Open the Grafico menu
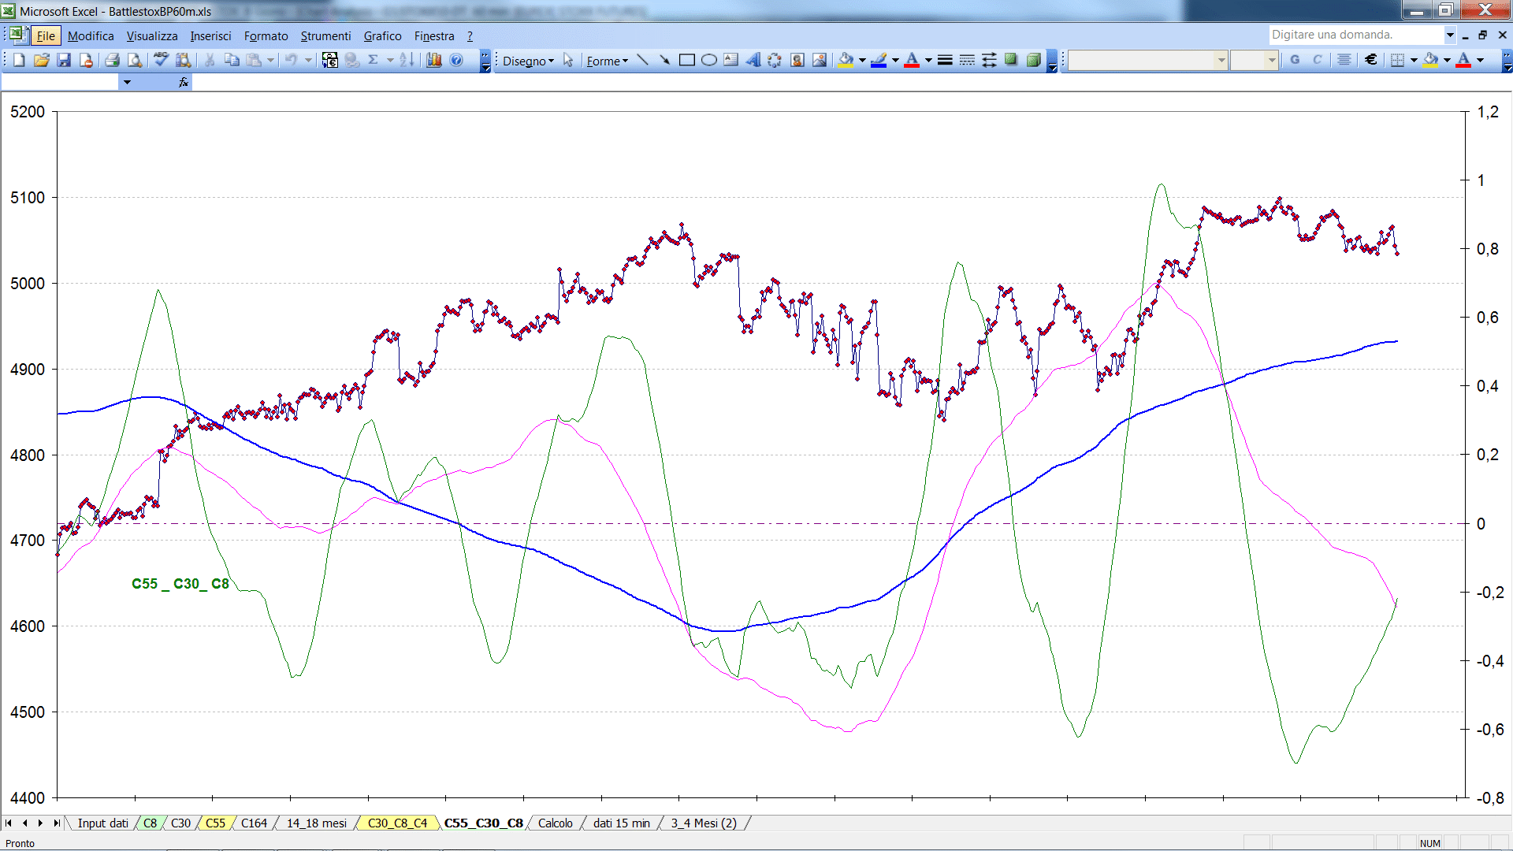 tap(382, 35)
